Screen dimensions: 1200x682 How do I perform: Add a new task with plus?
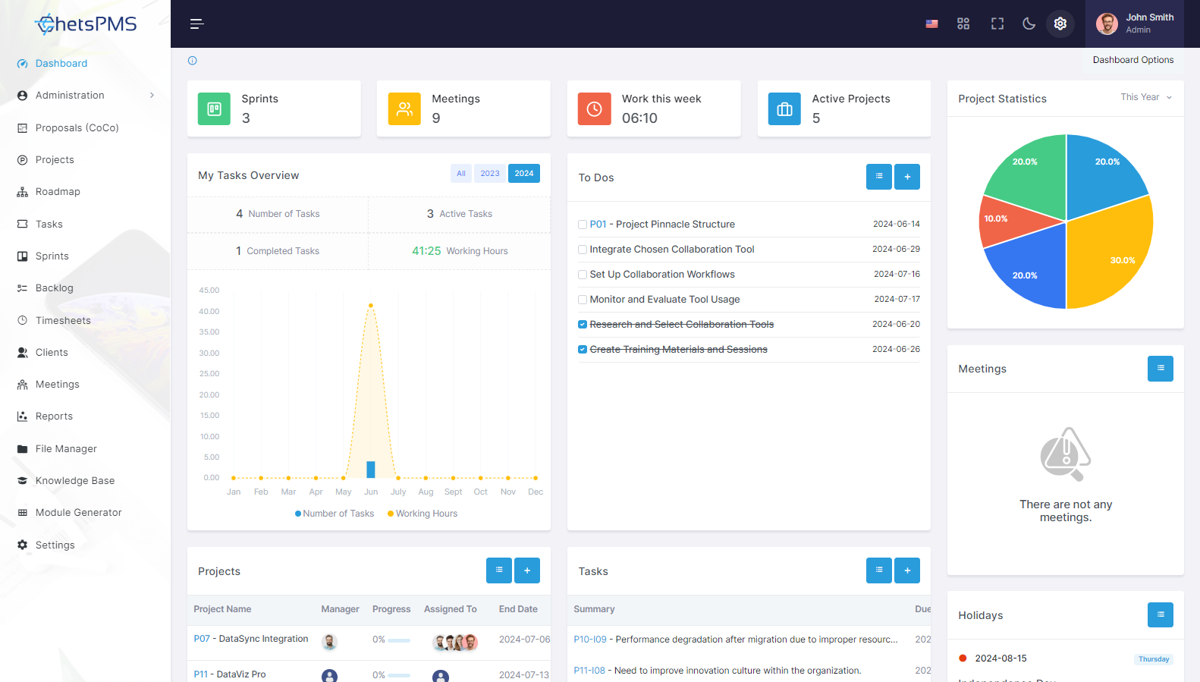pyautogui.click(x=907, y=570)
